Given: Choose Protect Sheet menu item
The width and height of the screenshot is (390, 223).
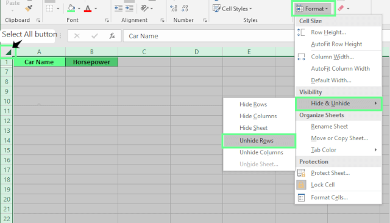Looking at the screenshot, I should coord(339,173).
